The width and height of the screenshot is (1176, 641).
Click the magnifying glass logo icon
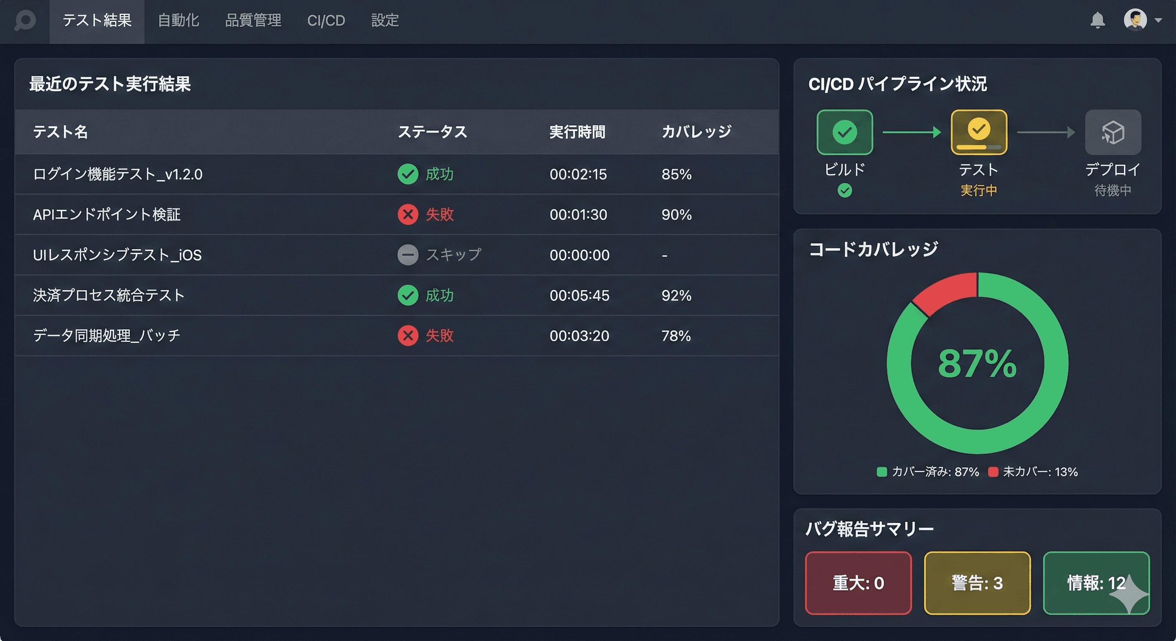pyautogui.click(x=26, y=20)
